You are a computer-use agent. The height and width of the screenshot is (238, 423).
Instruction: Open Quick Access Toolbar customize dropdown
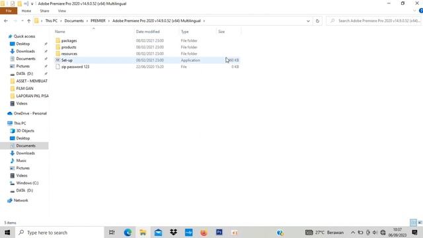(32, 4)
